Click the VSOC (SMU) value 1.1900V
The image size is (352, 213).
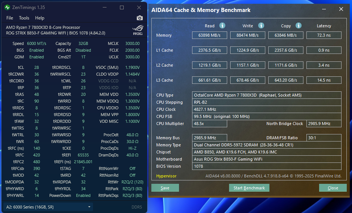click(132, 67)
